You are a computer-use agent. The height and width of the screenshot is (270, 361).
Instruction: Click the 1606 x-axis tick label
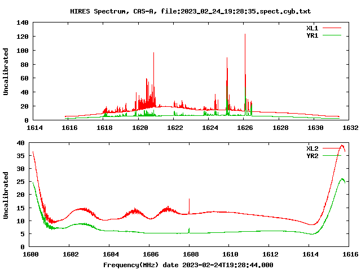point(151,254)
